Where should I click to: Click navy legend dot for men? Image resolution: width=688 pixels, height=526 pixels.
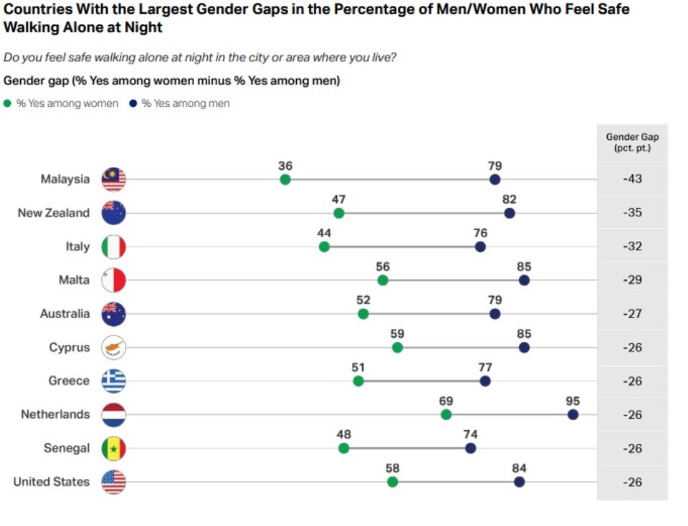tap(133, 103)
